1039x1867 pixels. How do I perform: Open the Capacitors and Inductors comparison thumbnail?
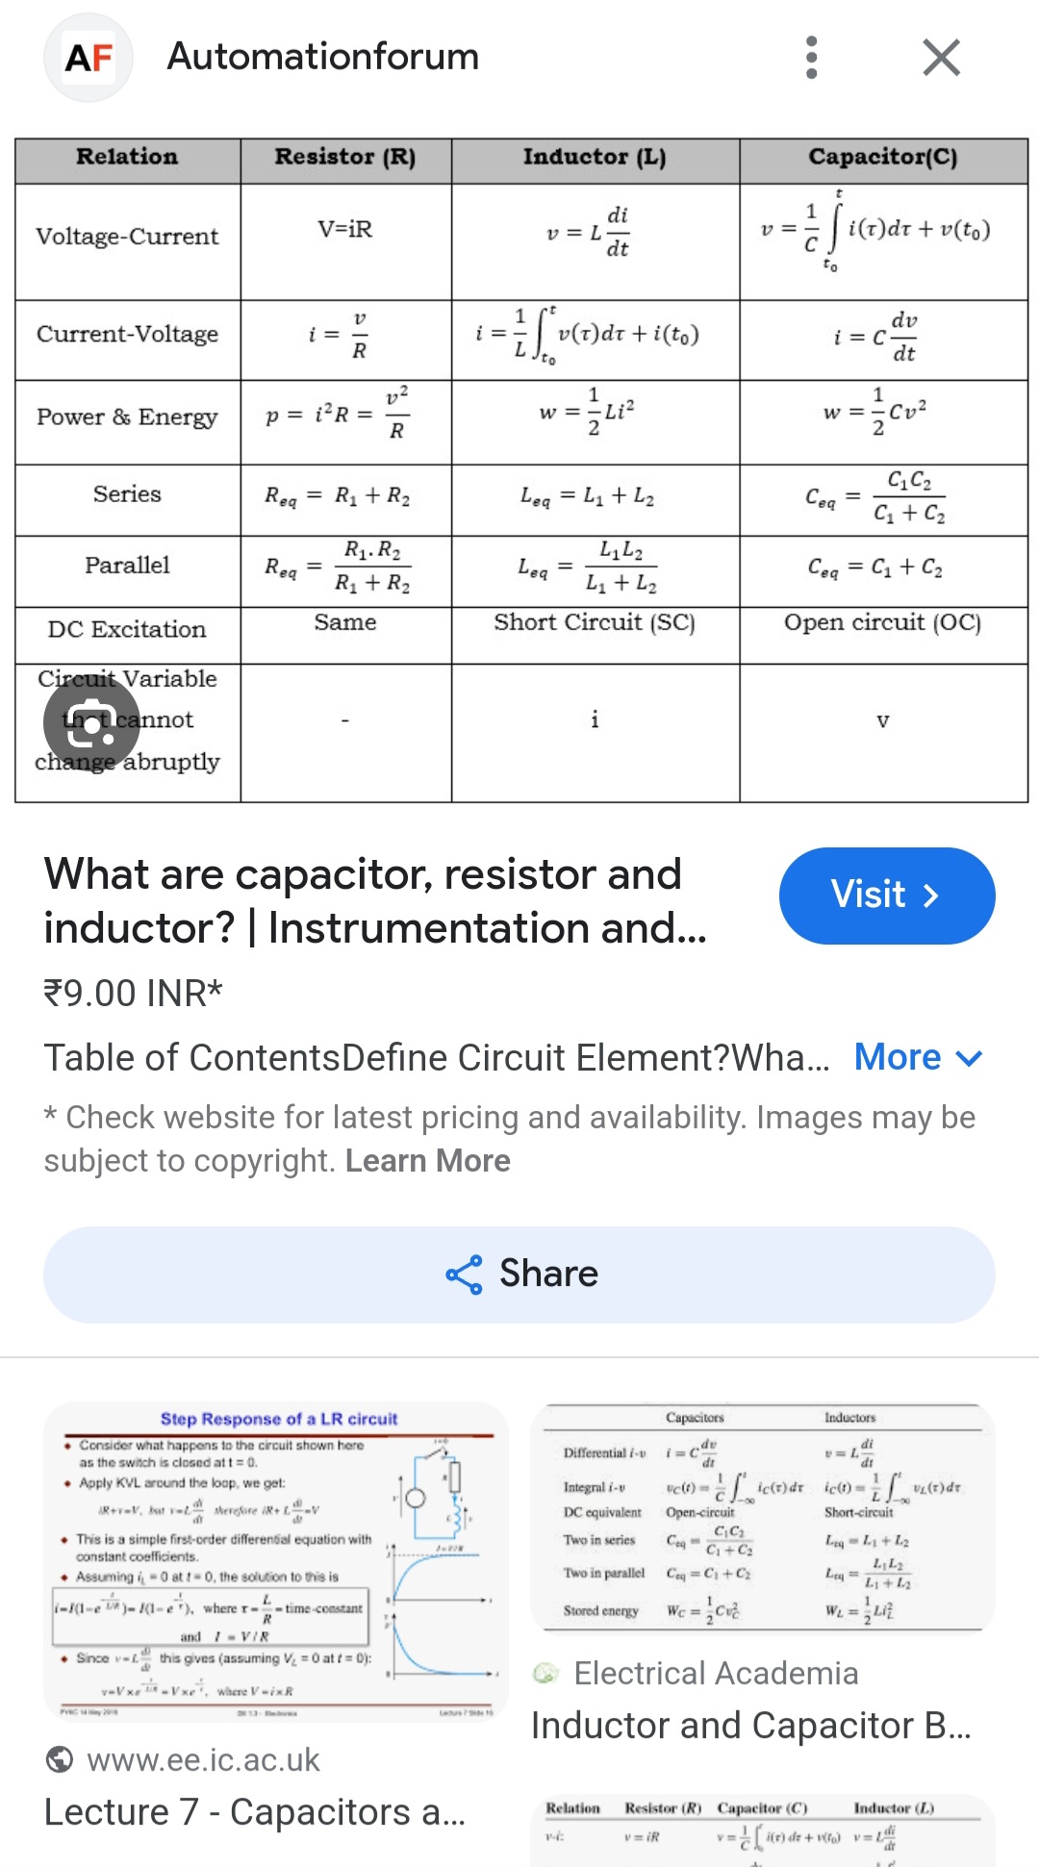click(x=763, y=1517)
